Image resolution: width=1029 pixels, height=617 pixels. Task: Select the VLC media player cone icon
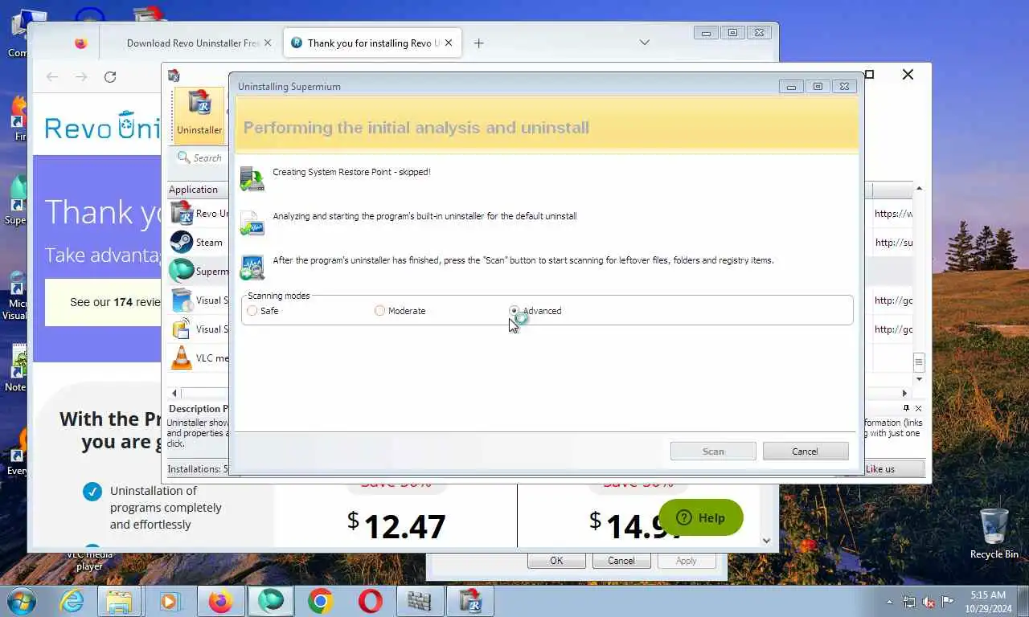pos(182,358)
